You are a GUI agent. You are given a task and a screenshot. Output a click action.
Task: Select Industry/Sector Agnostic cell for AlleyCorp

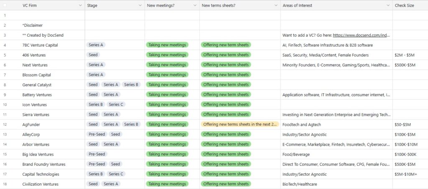(336, 134)
